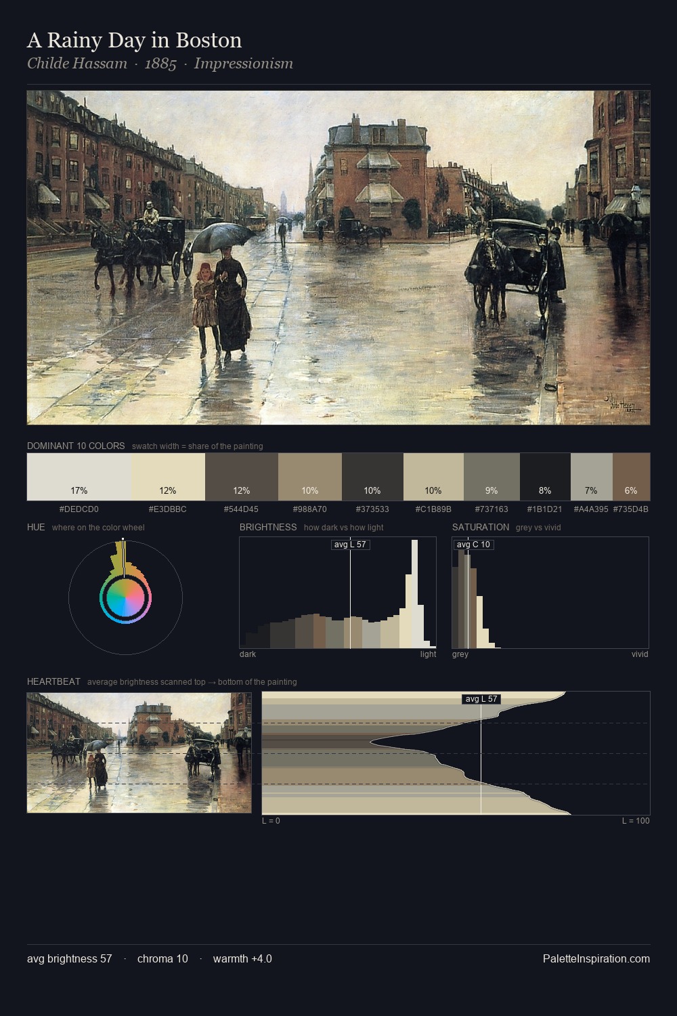Viewport: 677px width, 1016px height.
Task: Click the 'L = 0' label under Heartbeat
Action: [x=271, y=821]
